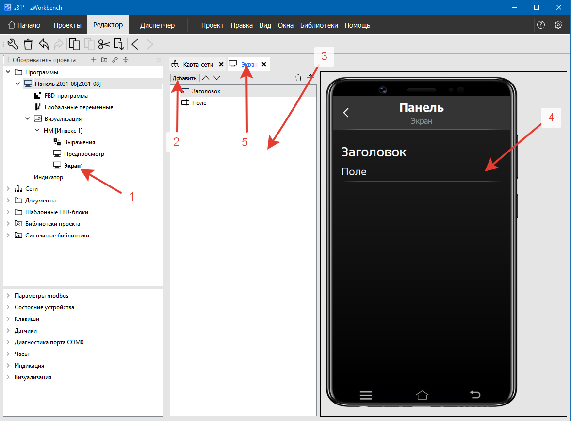Expand the Параметры modbus section
The image size is (571, 421).
coord(8,296)
